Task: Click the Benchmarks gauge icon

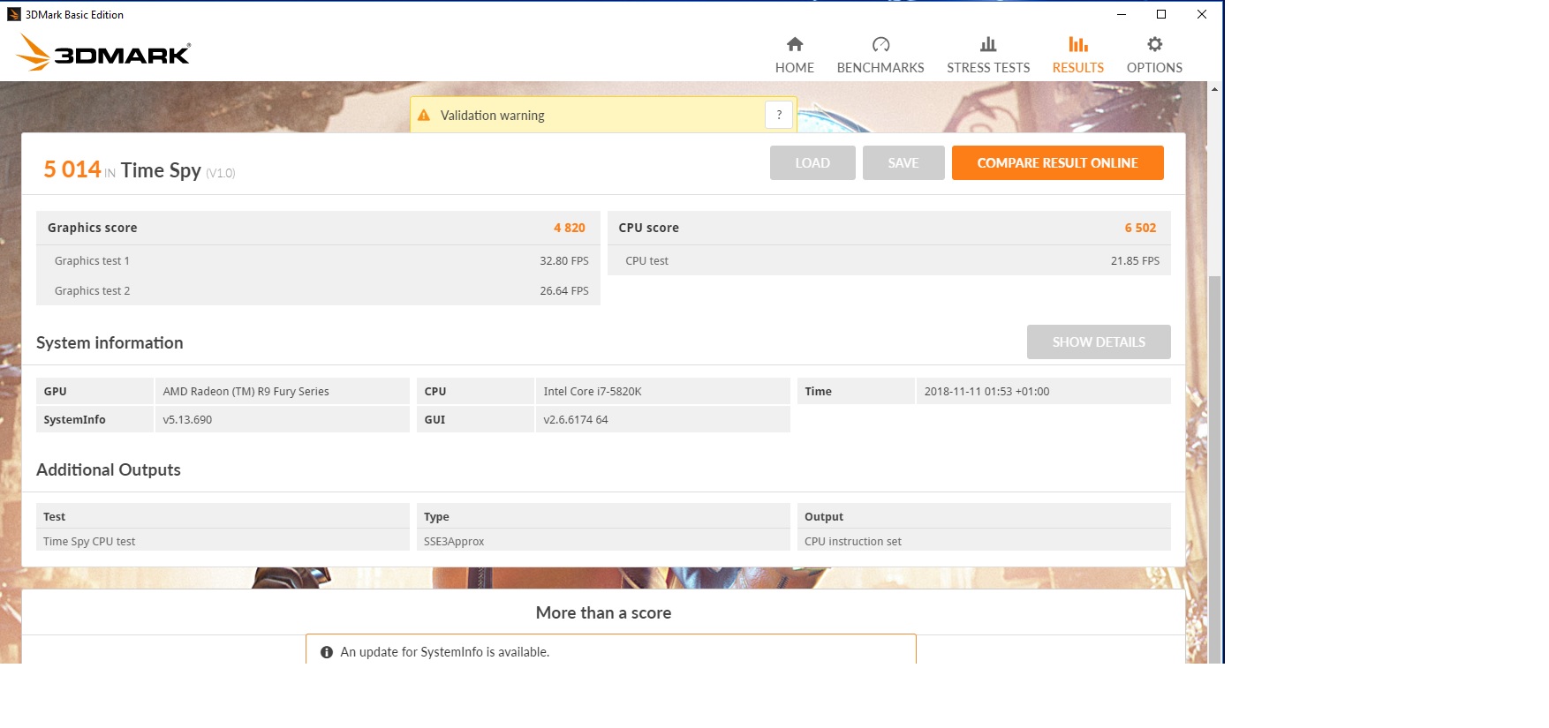Action: (x=880, y=44)
